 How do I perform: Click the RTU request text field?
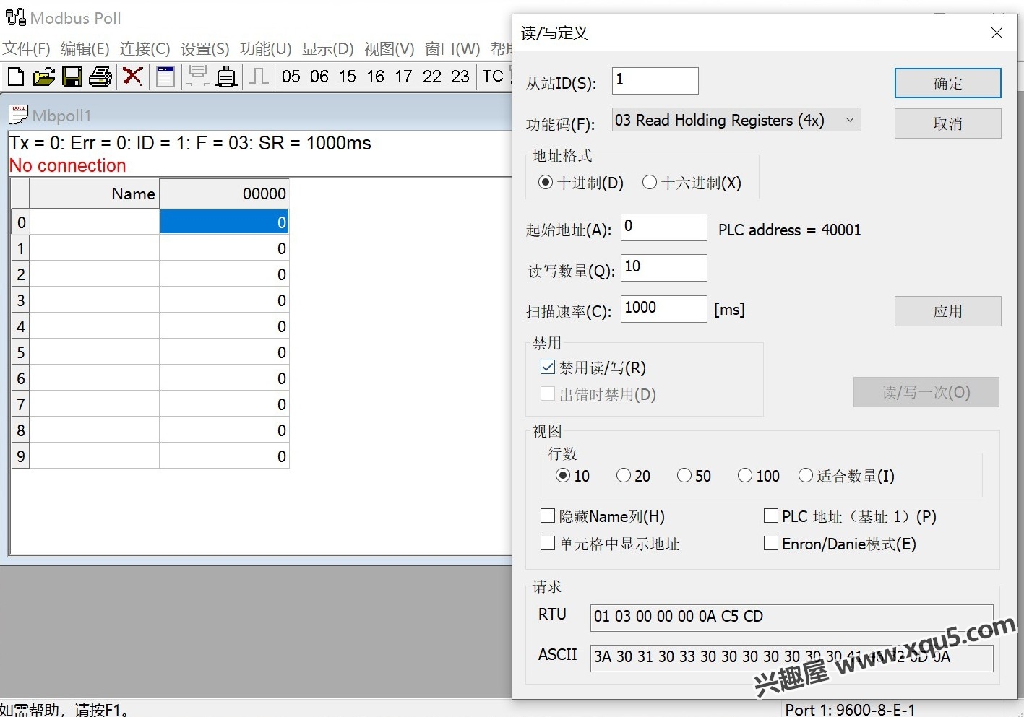point(792,617)
